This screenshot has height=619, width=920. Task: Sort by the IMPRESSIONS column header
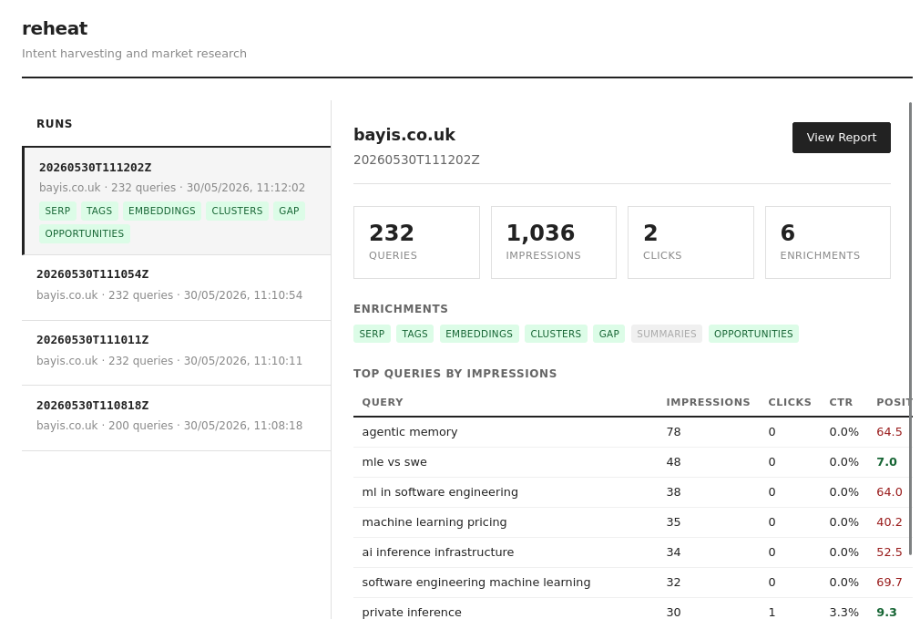(x=708, y=402)
